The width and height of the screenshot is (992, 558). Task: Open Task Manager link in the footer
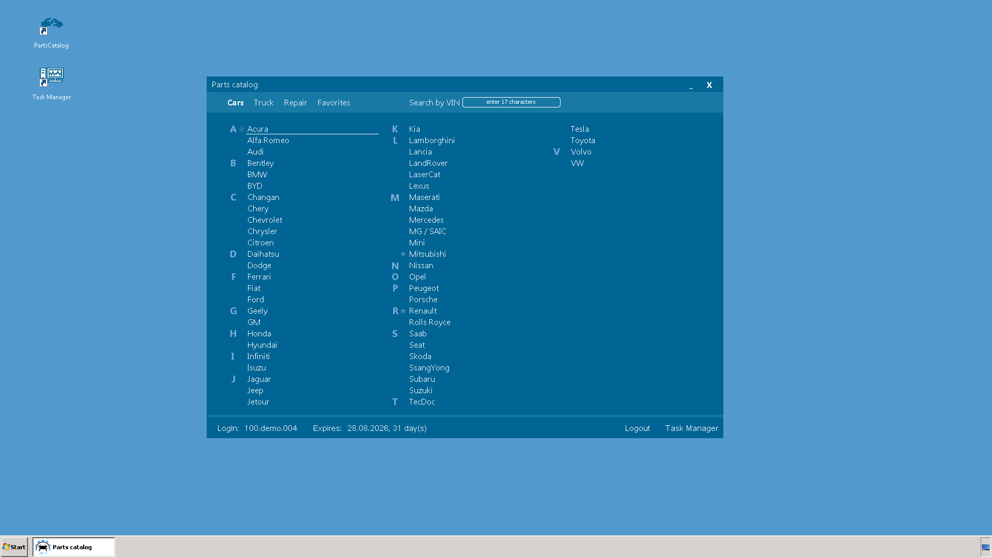coord(692,428)
